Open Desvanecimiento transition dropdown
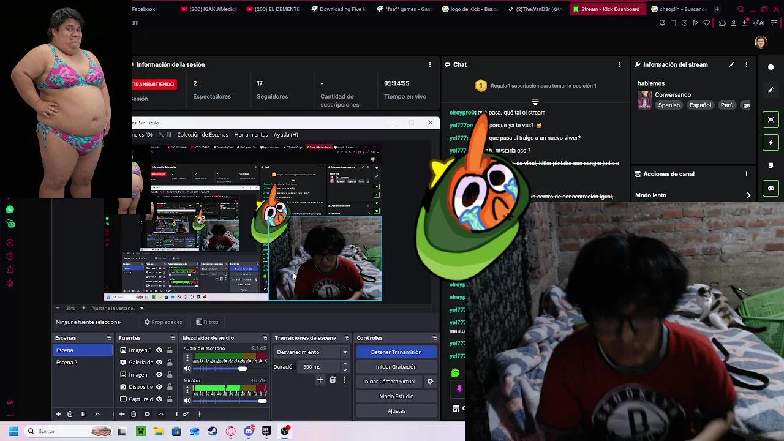The image size is (784, 441). (311, 352)
